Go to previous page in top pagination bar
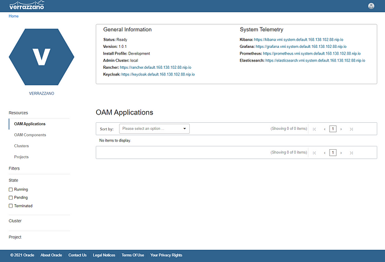 (324, 129)
